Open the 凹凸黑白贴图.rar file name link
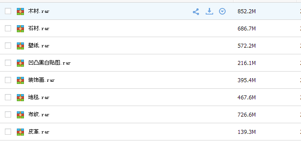This screenshot has width=301, height=163. (49, 63)
